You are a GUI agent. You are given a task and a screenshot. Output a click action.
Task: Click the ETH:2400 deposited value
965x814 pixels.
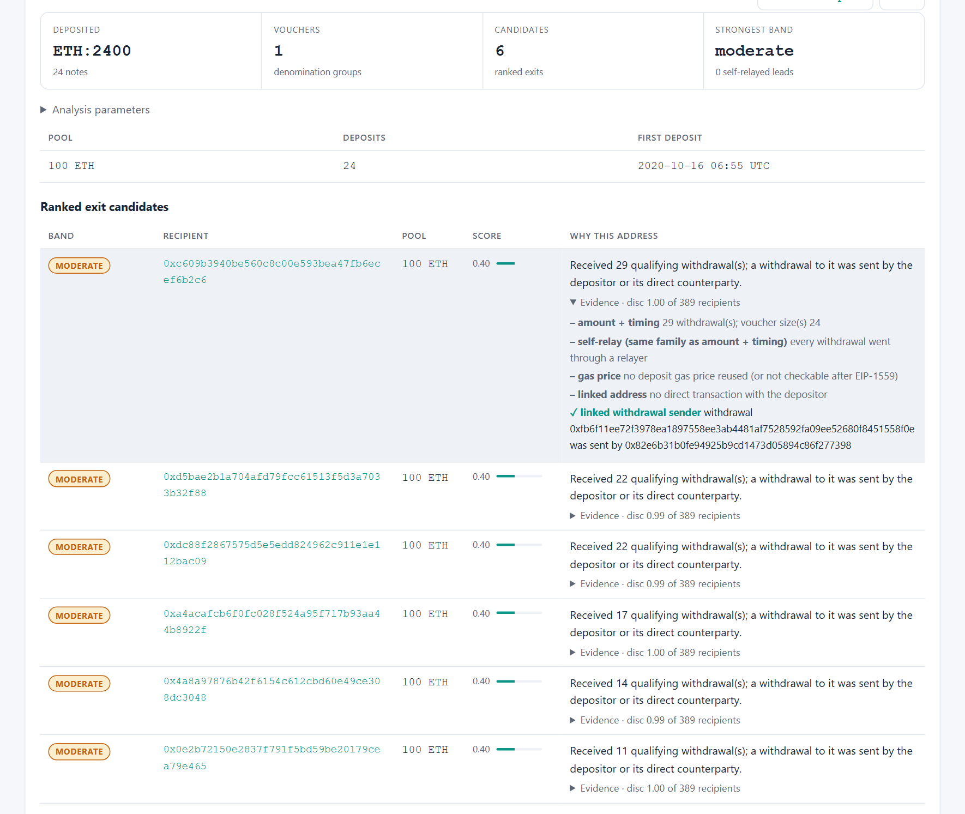click(92, 51)
